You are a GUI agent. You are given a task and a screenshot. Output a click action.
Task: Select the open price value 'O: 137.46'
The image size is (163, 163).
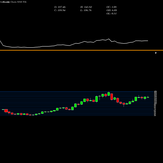click(x=60, y=7)
